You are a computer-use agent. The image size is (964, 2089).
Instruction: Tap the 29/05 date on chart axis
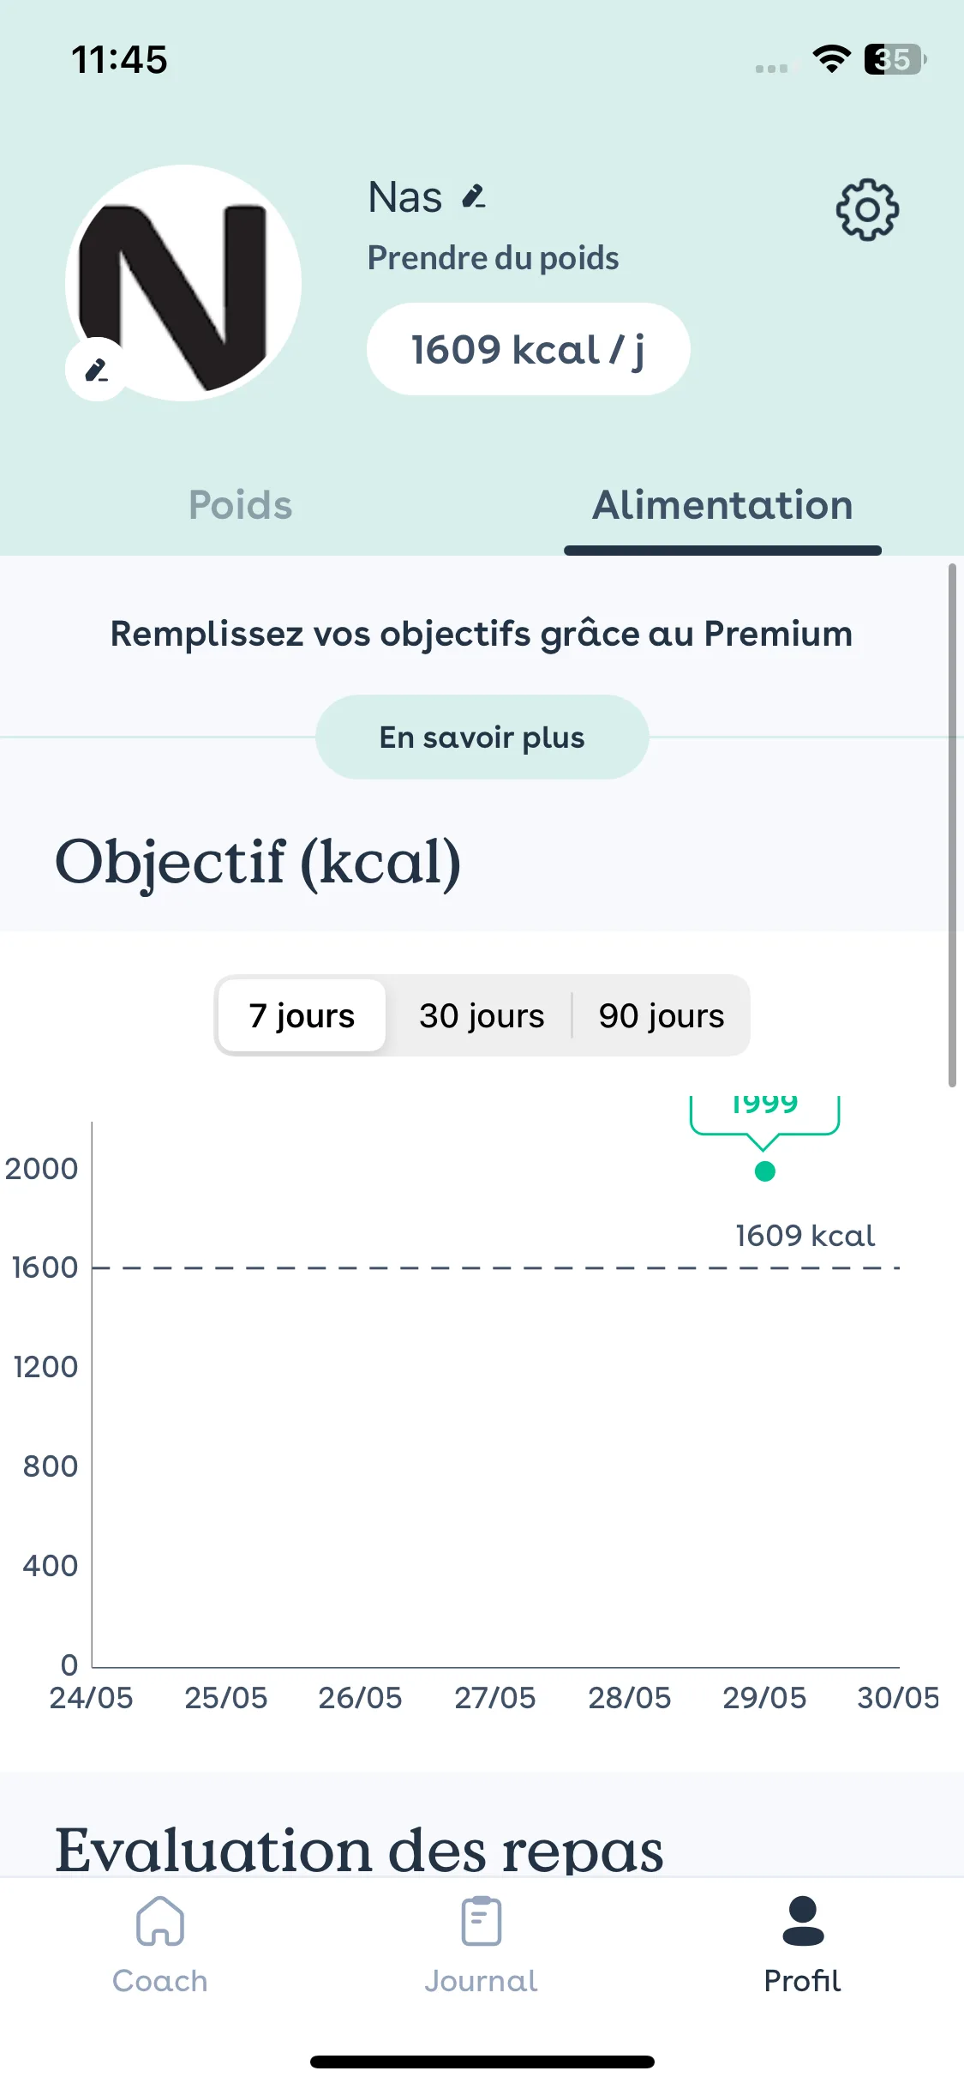click(764, 1698)
